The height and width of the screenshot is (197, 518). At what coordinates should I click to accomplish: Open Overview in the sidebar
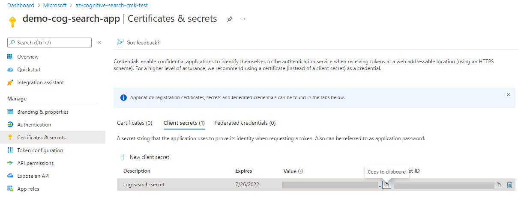28,57
